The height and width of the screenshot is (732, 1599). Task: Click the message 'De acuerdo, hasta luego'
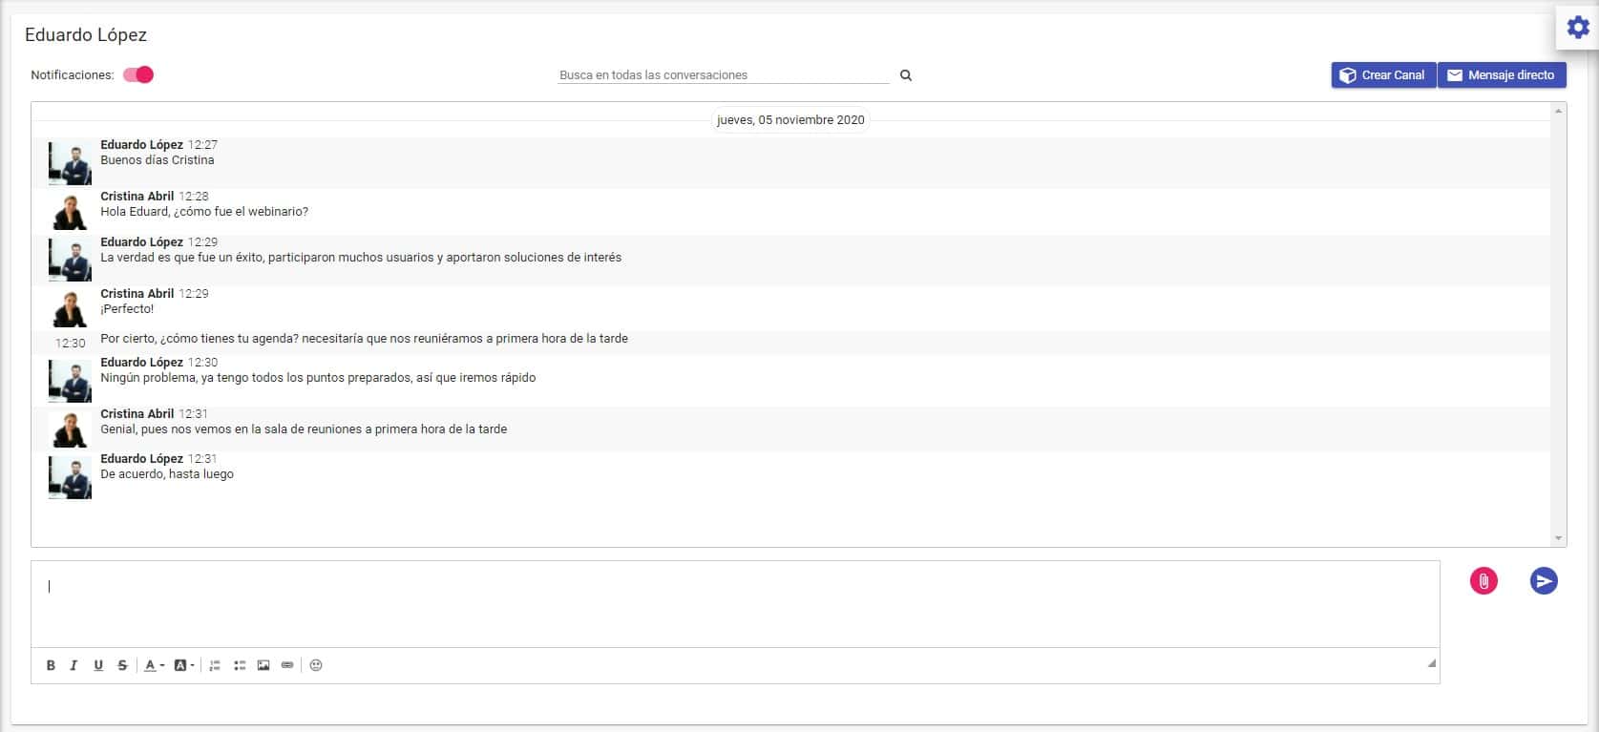point(167,474)
